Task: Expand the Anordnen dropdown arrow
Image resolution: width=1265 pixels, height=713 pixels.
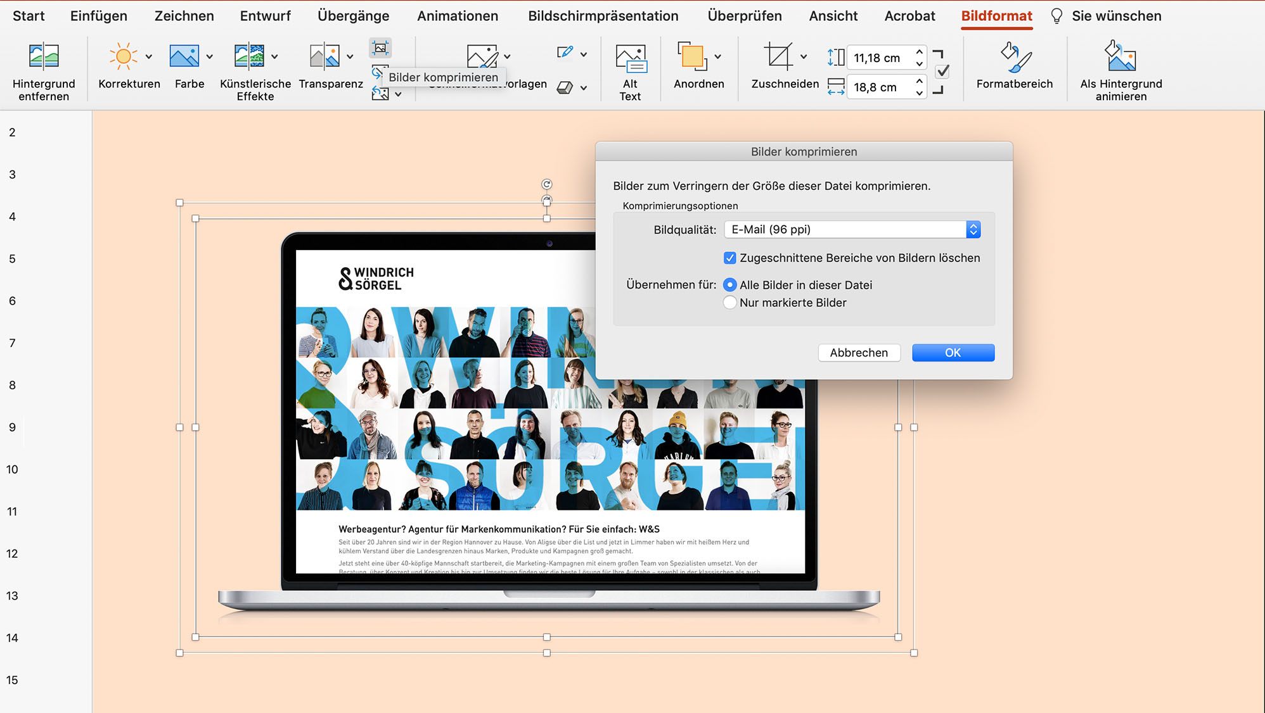Action: coord(717,56)
